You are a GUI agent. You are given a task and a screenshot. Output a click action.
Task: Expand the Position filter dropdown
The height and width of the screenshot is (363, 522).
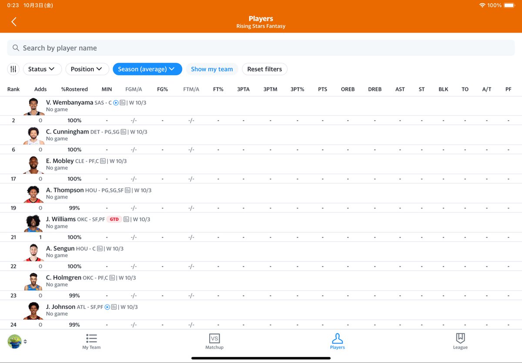tap(87, 69)
